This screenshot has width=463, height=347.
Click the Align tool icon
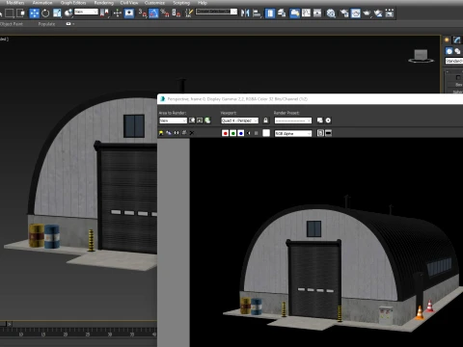point(257,13)
